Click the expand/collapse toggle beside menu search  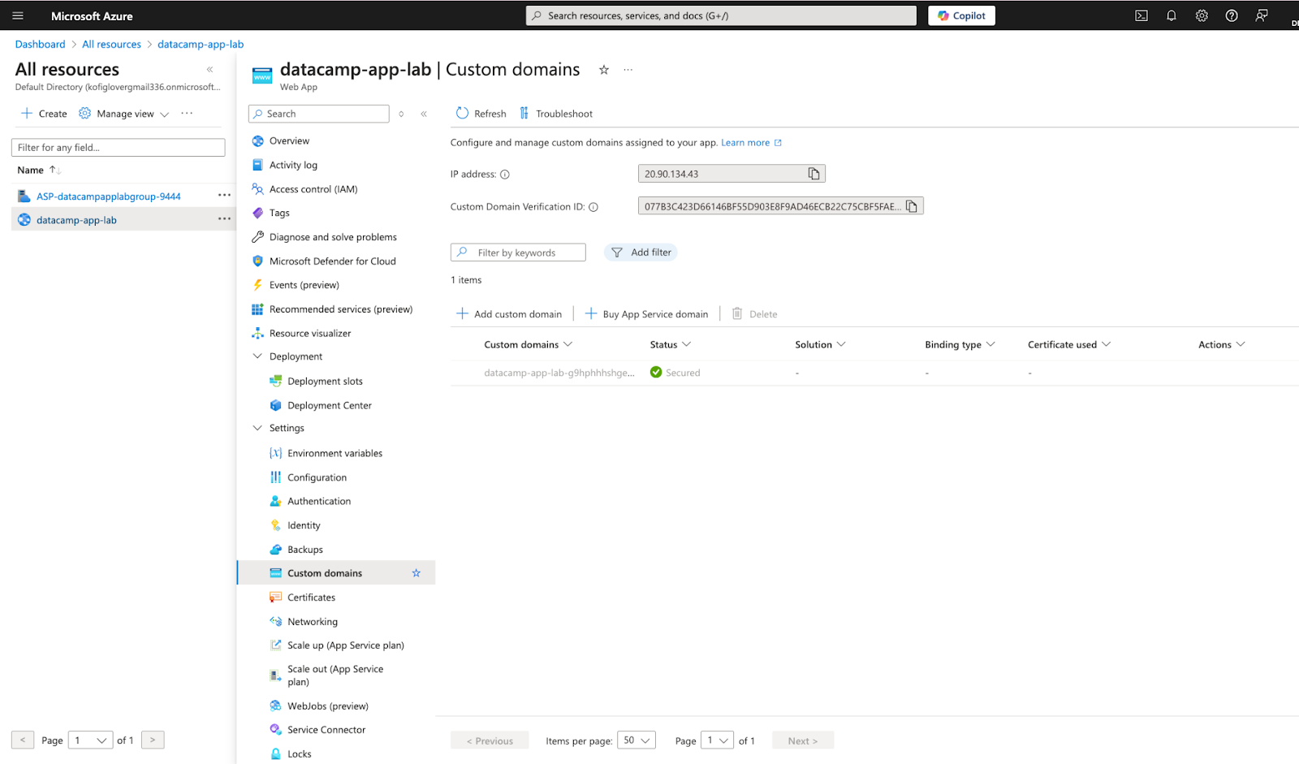[x=401, y=114]
